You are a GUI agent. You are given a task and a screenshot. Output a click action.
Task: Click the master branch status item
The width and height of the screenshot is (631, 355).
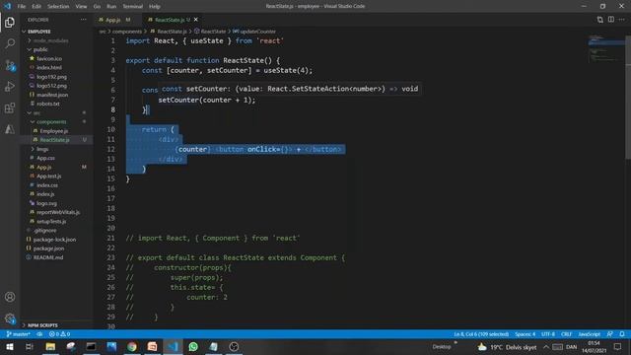pyautogui.click(x=18, y=334)
